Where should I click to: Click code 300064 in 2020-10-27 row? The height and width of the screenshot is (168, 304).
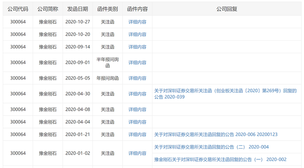[x=18, y=22]
